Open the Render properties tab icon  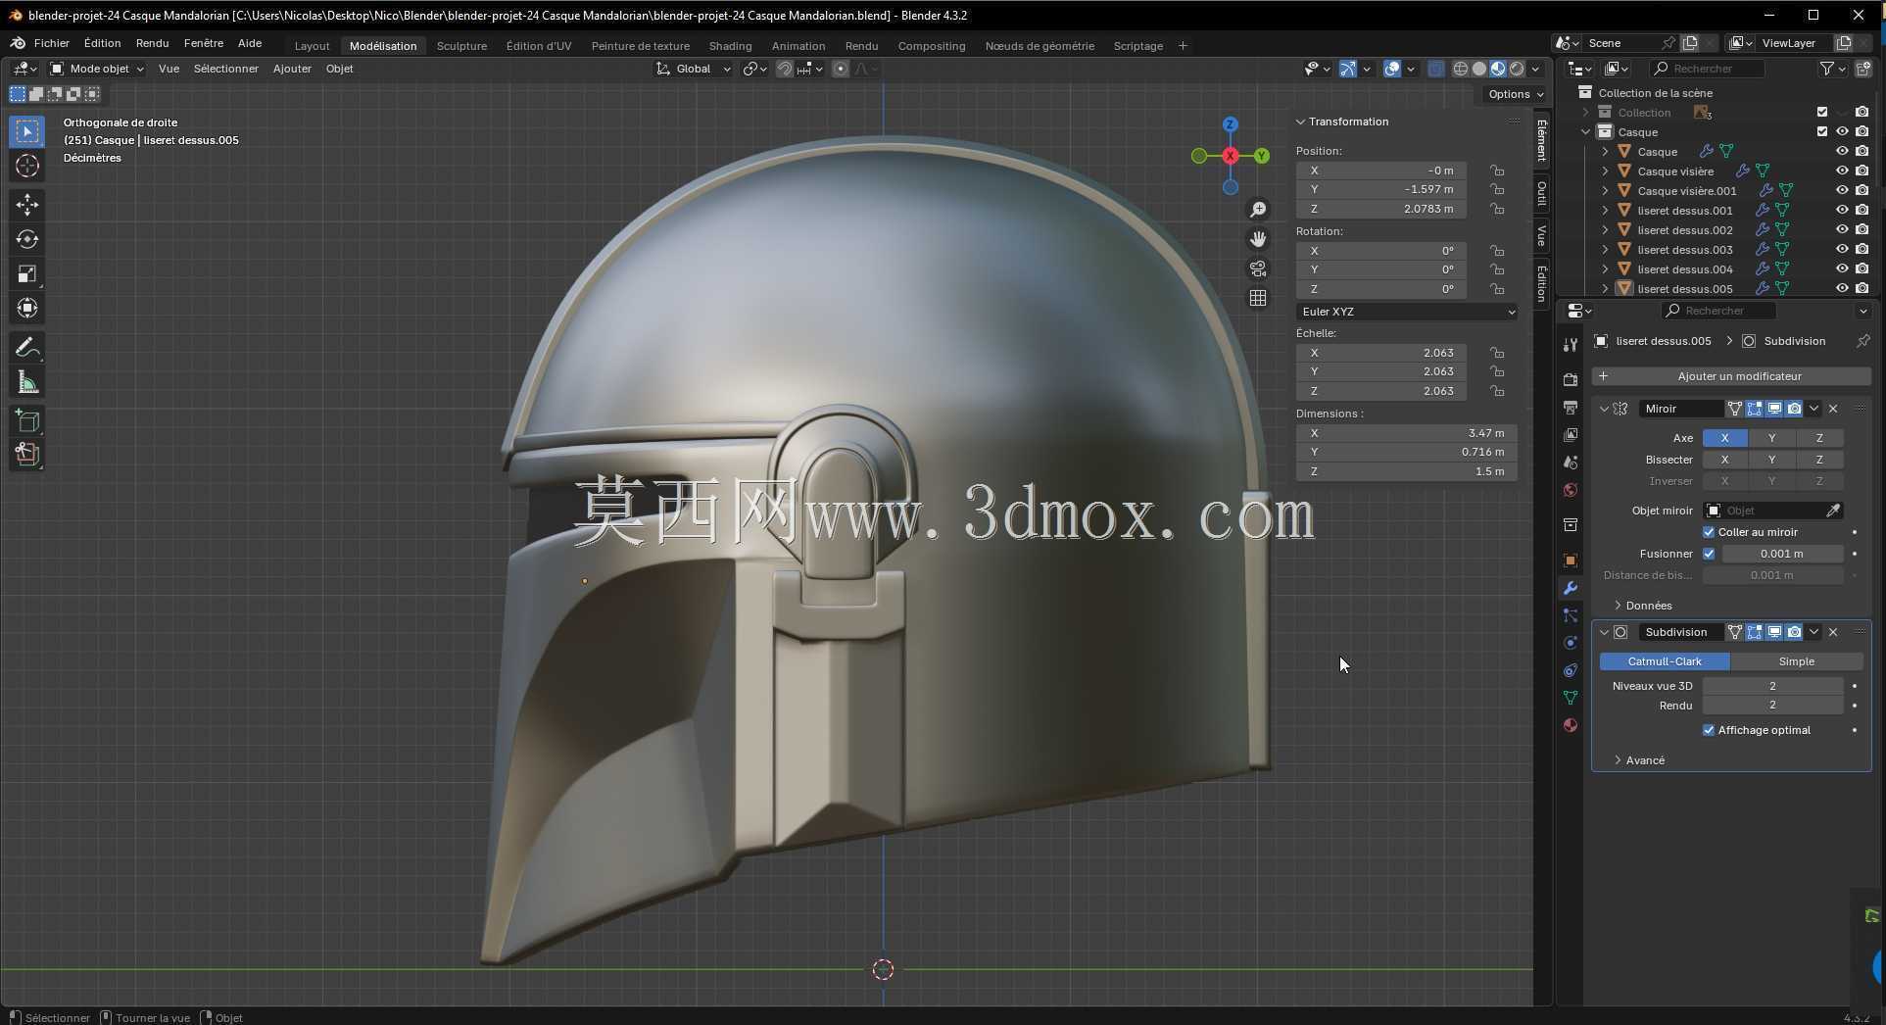(x=1571, y=379)
